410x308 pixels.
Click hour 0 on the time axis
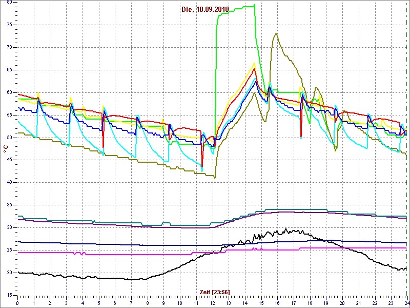tap(17, 303)
